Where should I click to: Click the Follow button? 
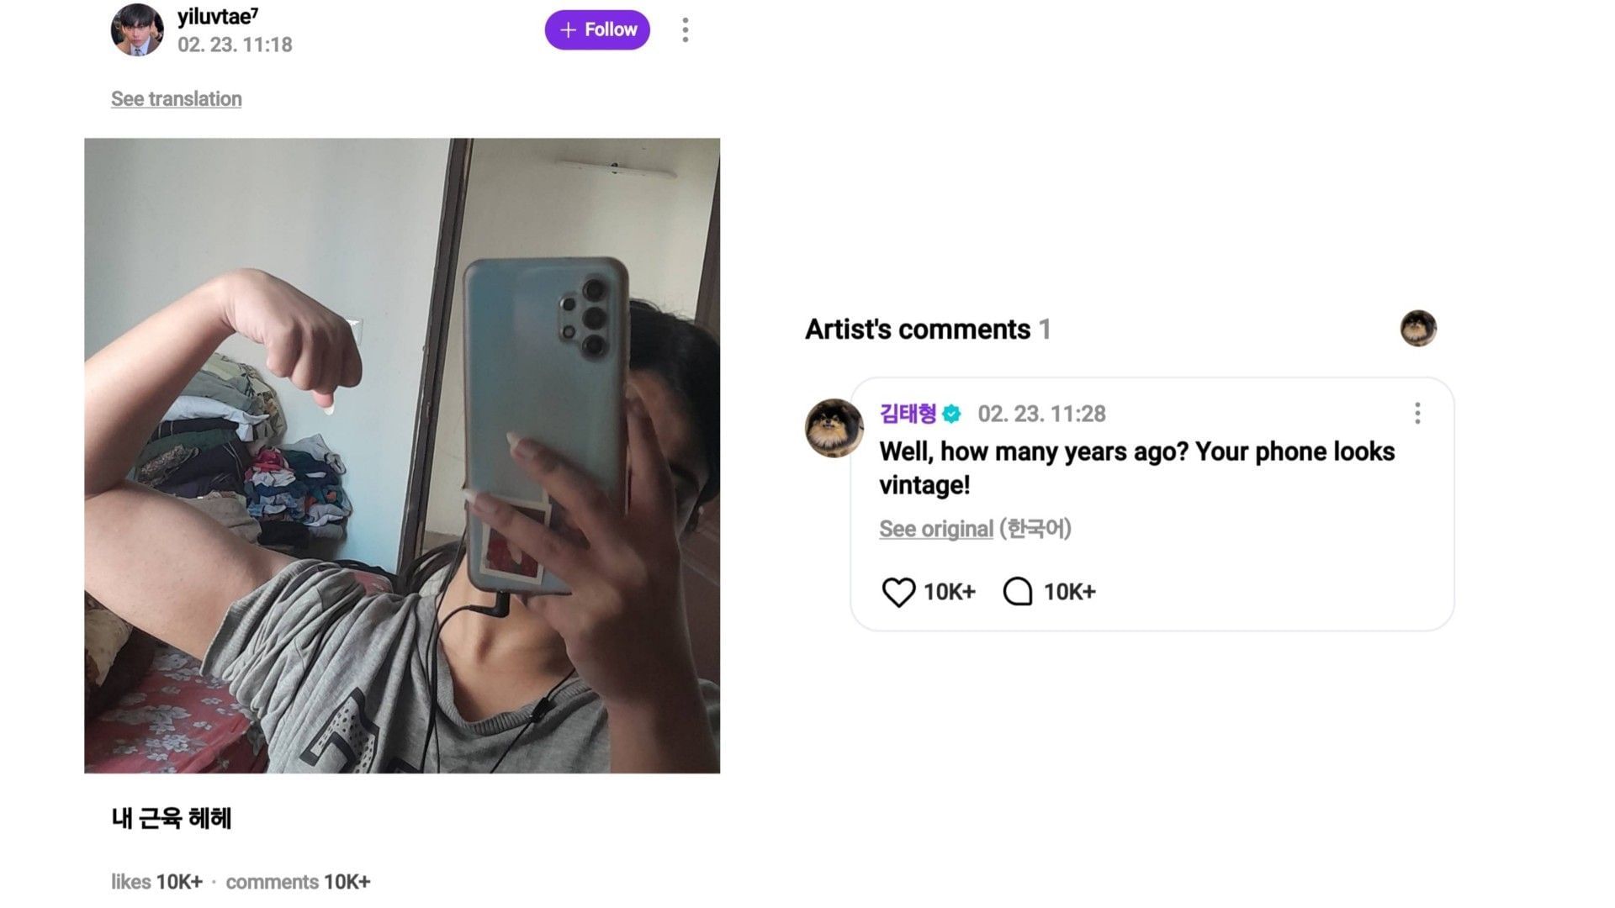point(597,30)
